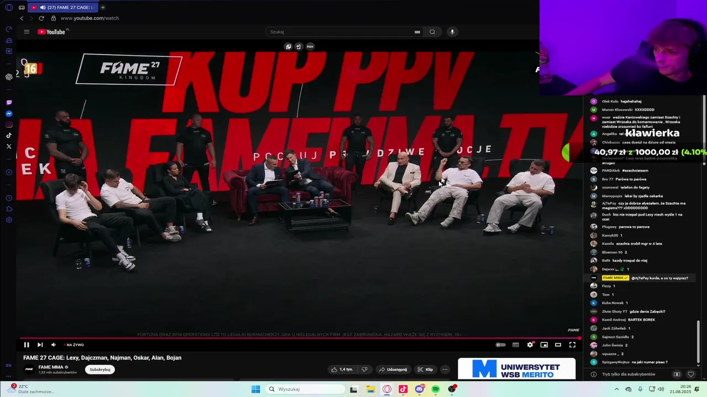Open the sidebar player icon
707x397 pixels.
(x=9, y=172)
